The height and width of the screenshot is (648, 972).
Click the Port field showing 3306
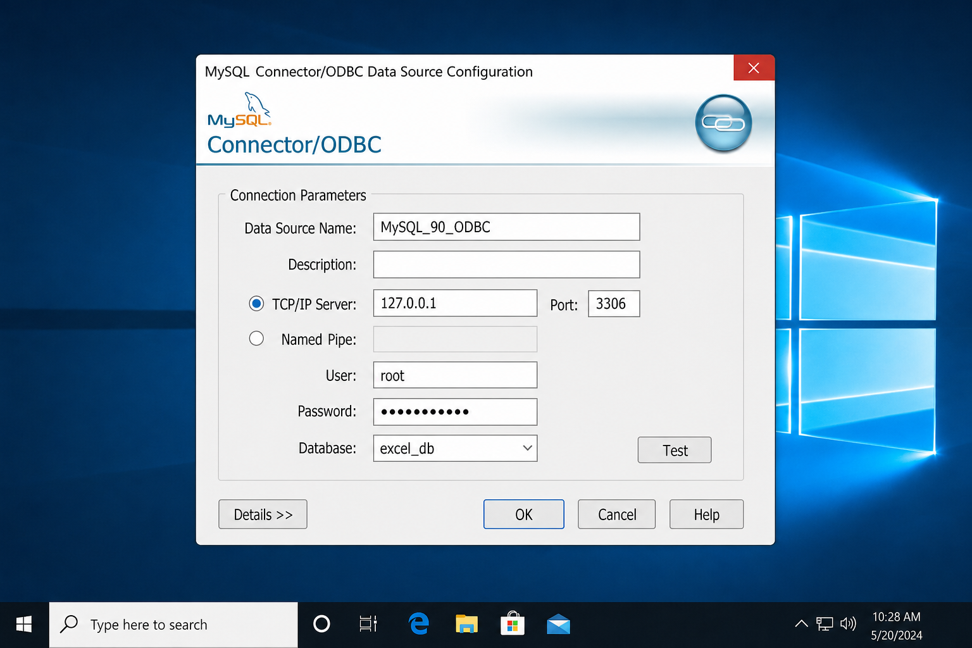[614, 304]
